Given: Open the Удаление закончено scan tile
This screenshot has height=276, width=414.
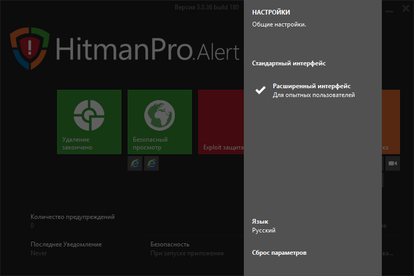Looking at the screenshot, I should pyautogui.click(x=89, y=122).
